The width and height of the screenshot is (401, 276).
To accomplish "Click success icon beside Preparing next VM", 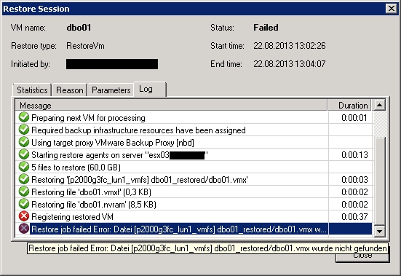I will point(24,117).
